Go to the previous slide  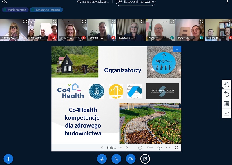(102, 148)
